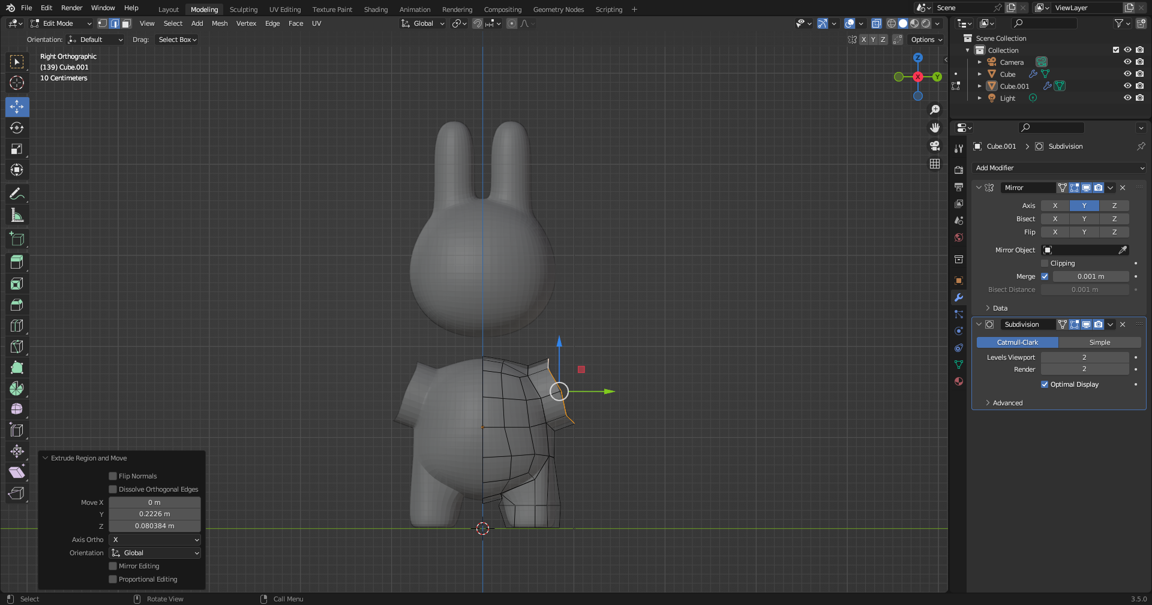
Task: Activate the Move tool
Action: [x=17, y=107]
